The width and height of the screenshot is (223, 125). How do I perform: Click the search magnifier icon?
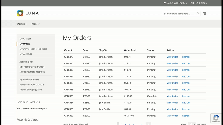tap(198, 14)
